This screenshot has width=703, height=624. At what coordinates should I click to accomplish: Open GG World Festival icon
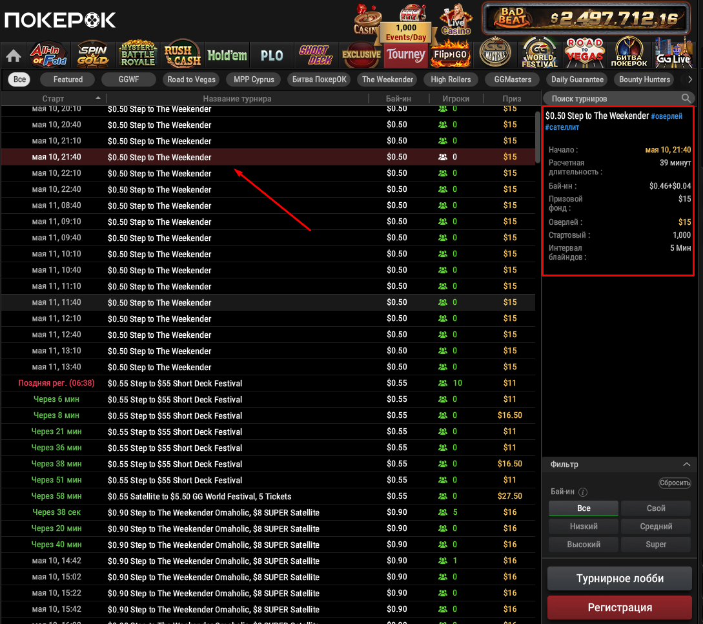[x=540, y=53]
